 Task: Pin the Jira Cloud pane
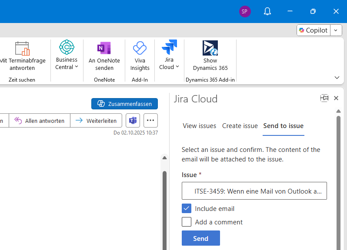(324, 98)
